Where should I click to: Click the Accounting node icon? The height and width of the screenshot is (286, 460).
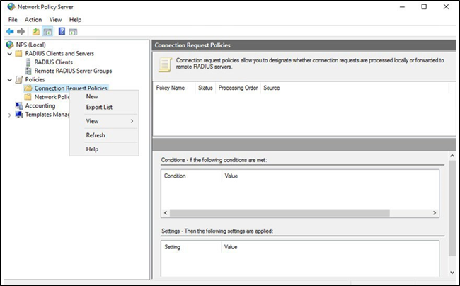tap(19, 105)
